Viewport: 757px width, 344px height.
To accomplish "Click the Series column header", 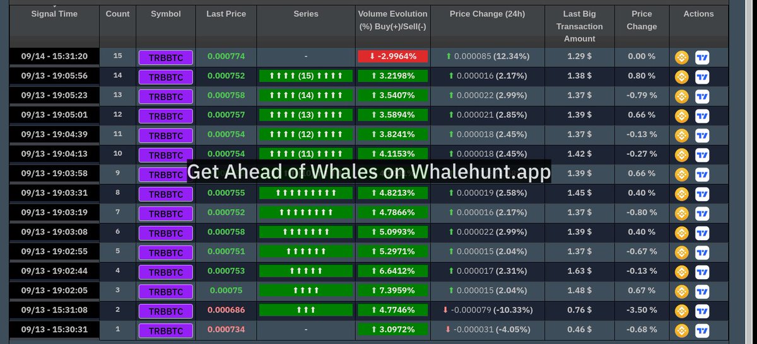I will pos(306,14).
